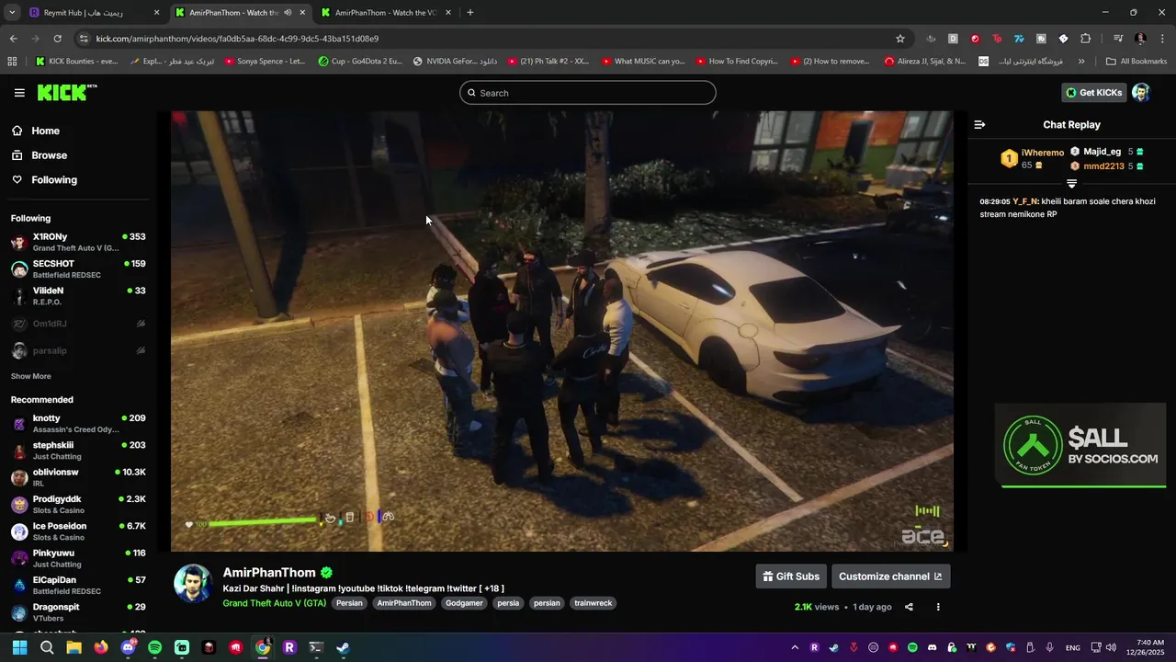
Task: Open the video more options menu
Action: coord(938,607)
